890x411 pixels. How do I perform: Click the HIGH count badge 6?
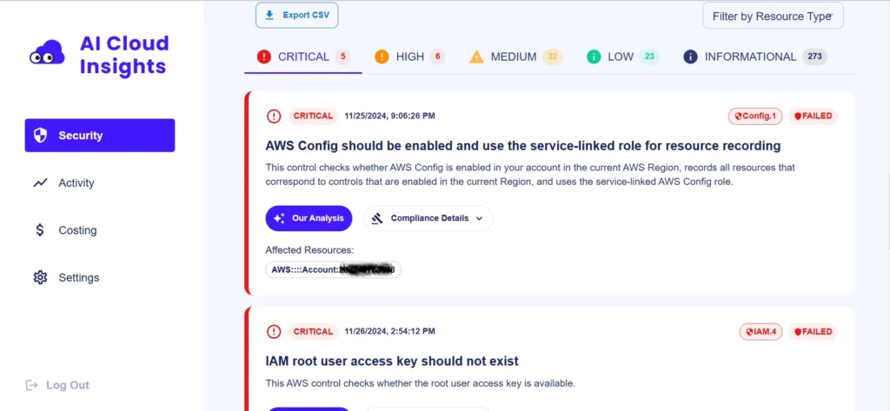438,56
